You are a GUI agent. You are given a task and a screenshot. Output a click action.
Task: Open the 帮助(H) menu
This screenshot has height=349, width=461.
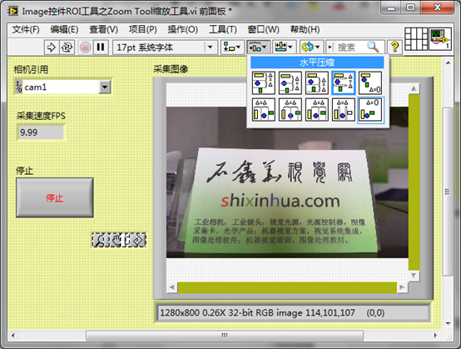[305, 29]
